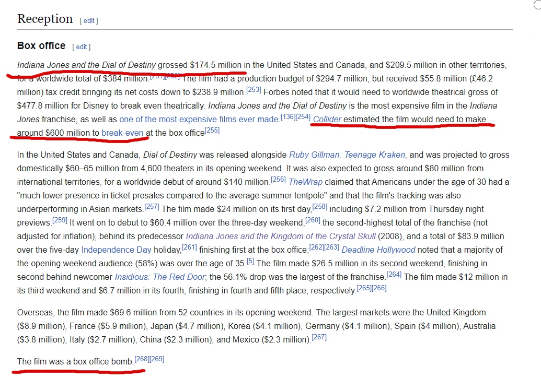
Task: Click the text 'The film was a box office bomb.'
Action: [x=75, y=361]
